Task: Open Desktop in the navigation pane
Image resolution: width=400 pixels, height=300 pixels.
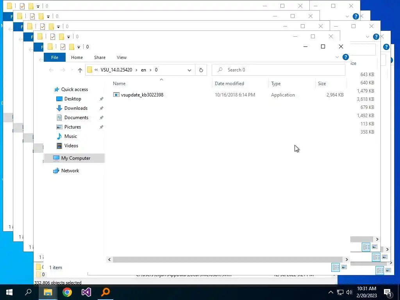Action: (73, 99)
